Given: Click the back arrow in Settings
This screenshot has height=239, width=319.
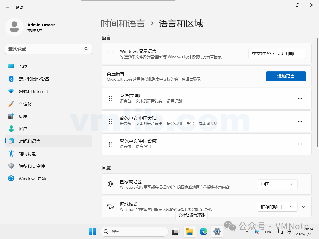Looking at the screenshot, I should (7, 7).
